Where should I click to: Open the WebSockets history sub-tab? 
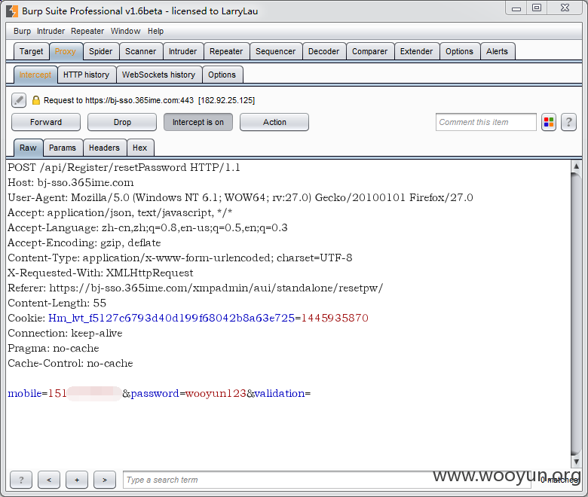(158, 75)
